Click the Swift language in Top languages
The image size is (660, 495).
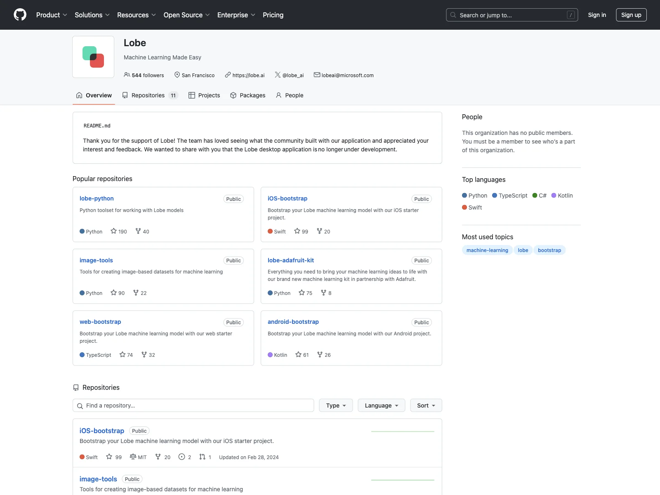[472, 207]
